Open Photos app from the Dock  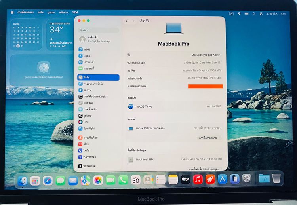click(98, 180)
